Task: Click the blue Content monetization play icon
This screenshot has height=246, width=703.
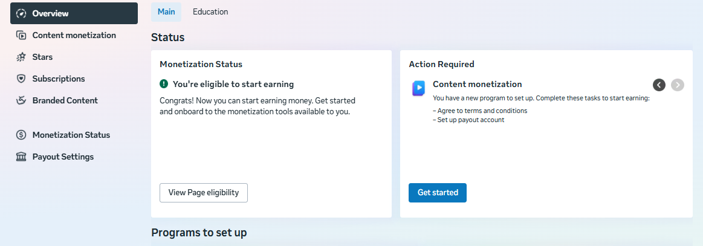Action: (x=418, y=88)
